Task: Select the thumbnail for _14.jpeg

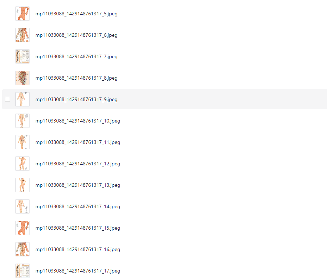Action: 22,206
